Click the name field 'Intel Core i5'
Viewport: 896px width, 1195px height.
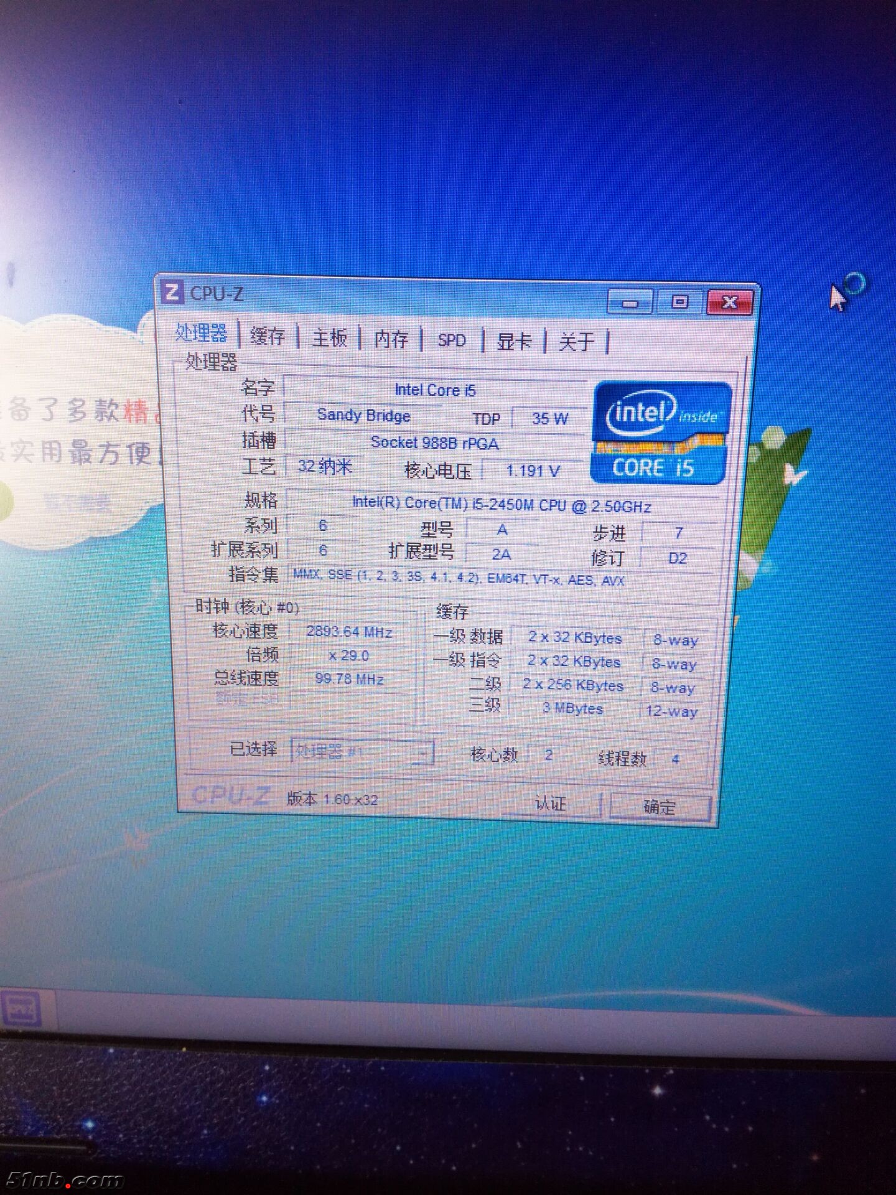click(435, 390)
